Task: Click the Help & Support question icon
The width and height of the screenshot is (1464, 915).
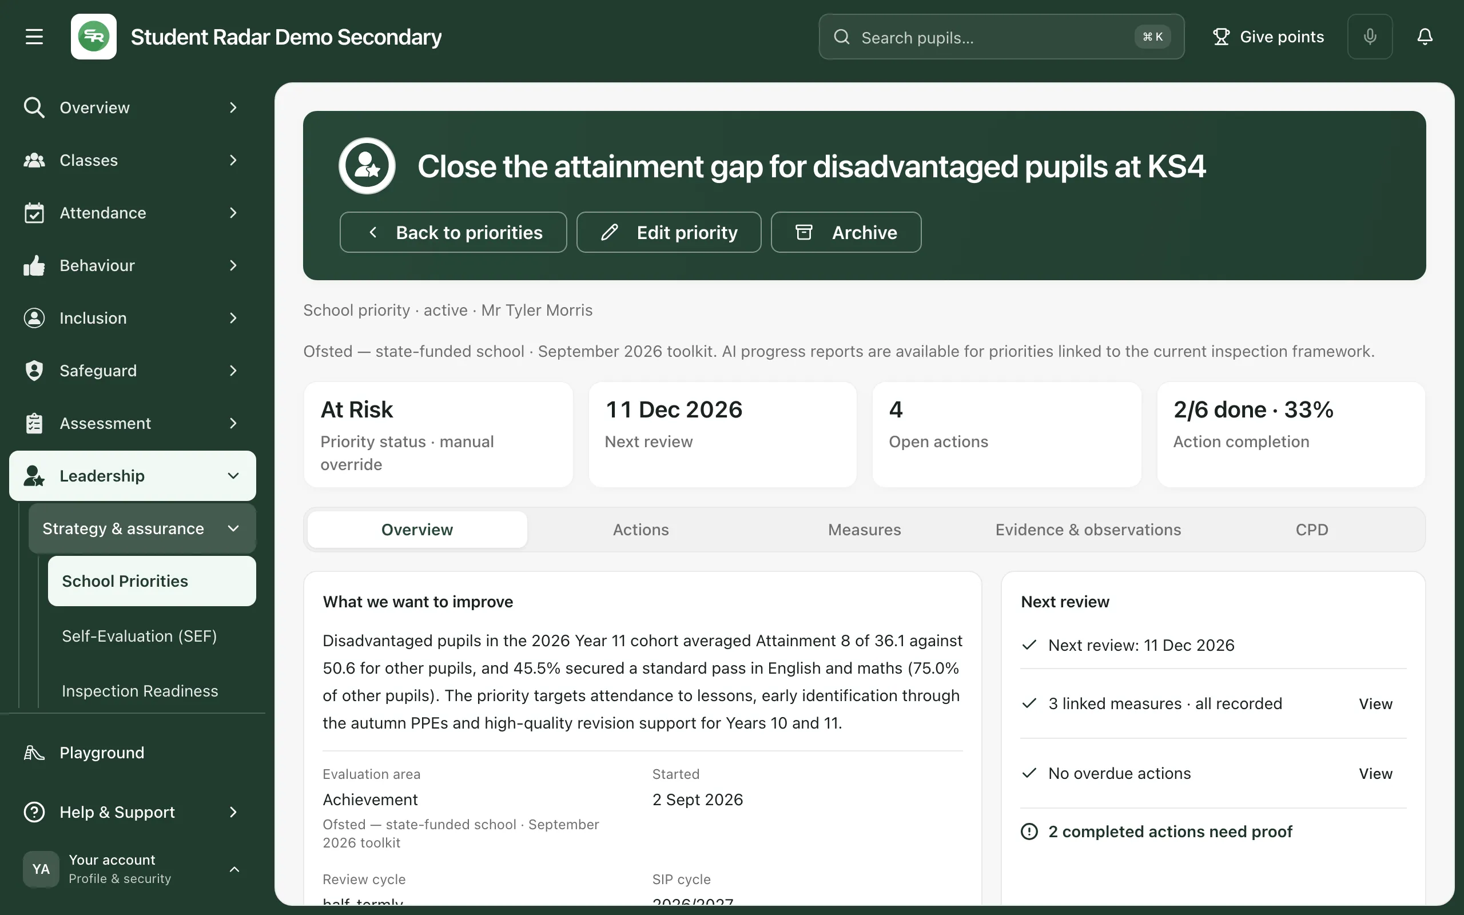Action: (34, 812)
